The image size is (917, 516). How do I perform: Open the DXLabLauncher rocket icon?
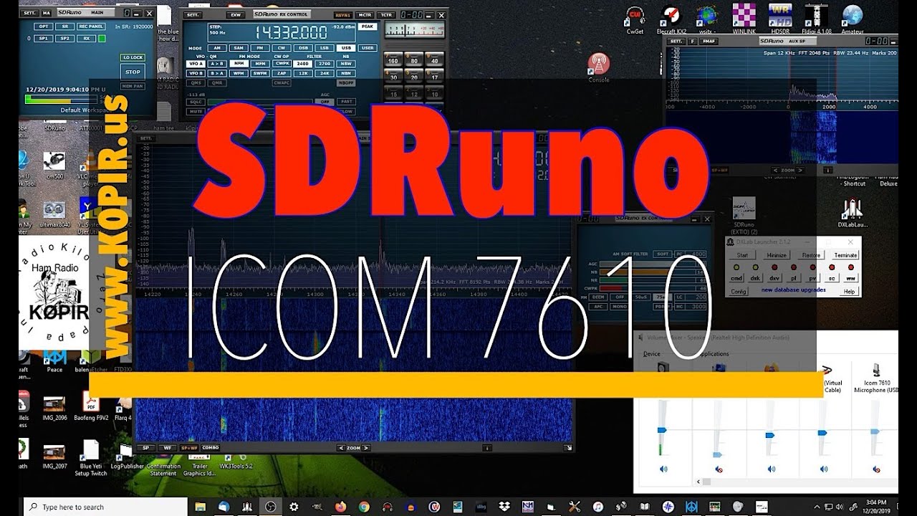click(x=852, y=212)
